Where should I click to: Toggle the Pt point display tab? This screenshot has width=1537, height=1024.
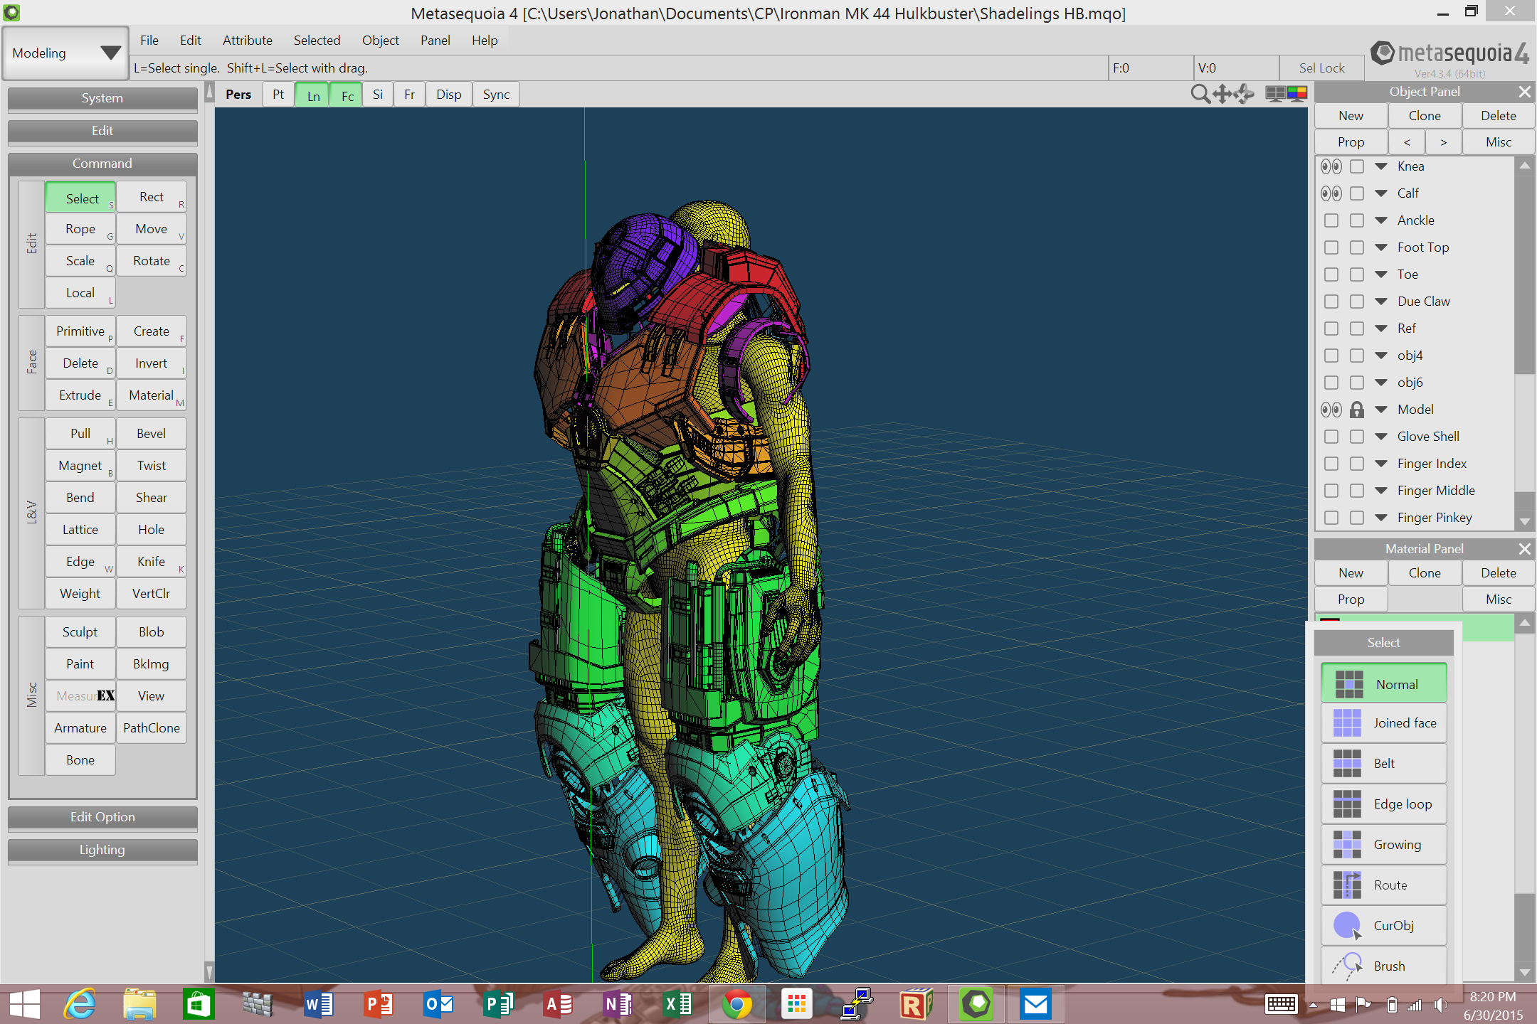278,95
